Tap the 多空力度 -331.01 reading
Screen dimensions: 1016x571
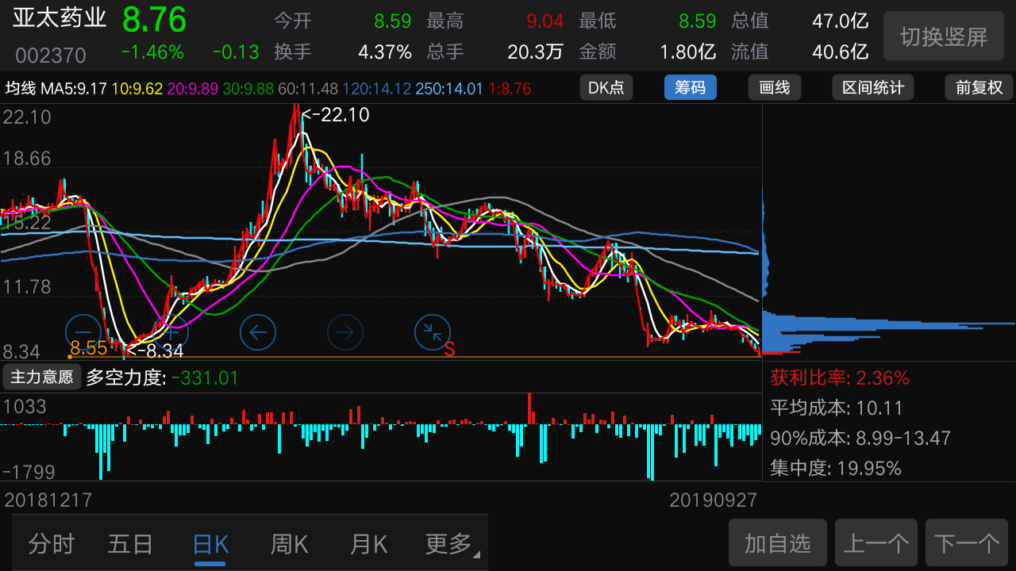163,378
